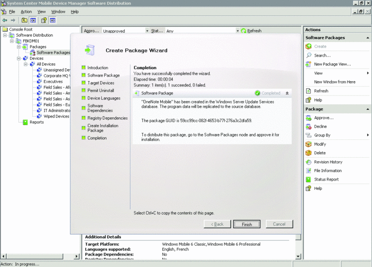The width and height of the screenshot is (372, 267).
Task: Open the Status Report action
Action: (326, 179)
